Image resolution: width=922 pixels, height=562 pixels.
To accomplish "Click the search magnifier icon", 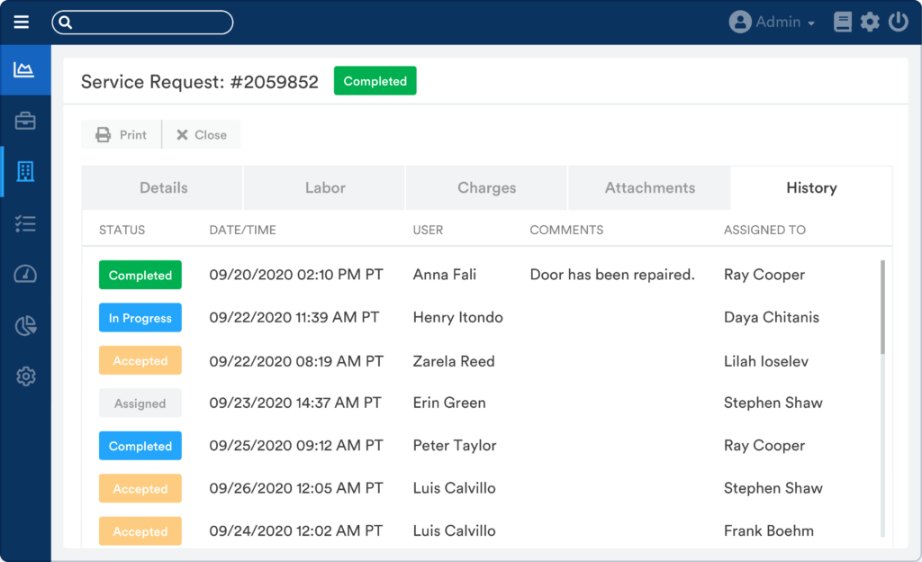I will tap(65, 23).
